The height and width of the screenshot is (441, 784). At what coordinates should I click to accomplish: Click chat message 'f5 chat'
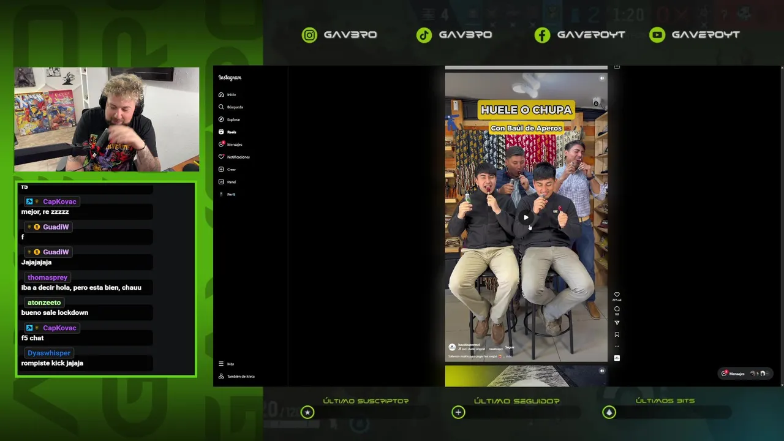click(x=32, y=338)
